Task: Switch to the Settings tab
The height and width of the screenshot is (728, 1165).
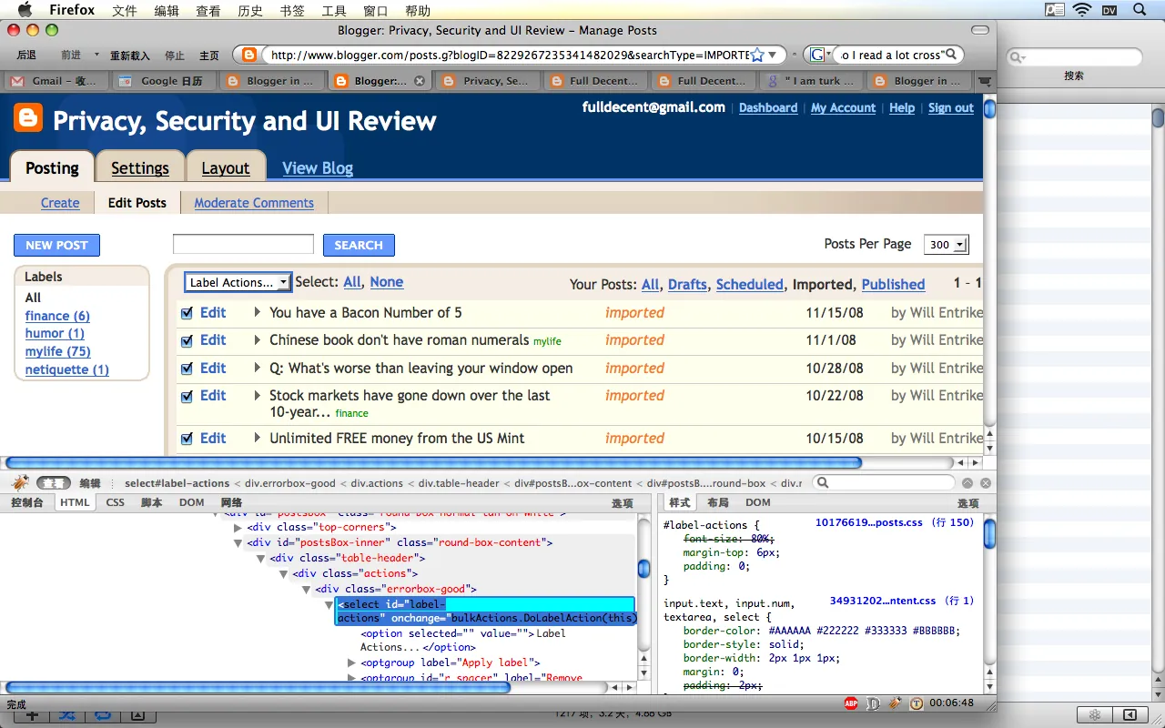Action: pyautogui.click(x=140, y=168)
